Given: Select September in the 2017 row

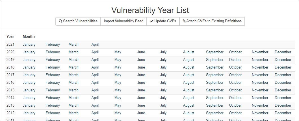Looking at the screenshot, I should pos(215,75).
